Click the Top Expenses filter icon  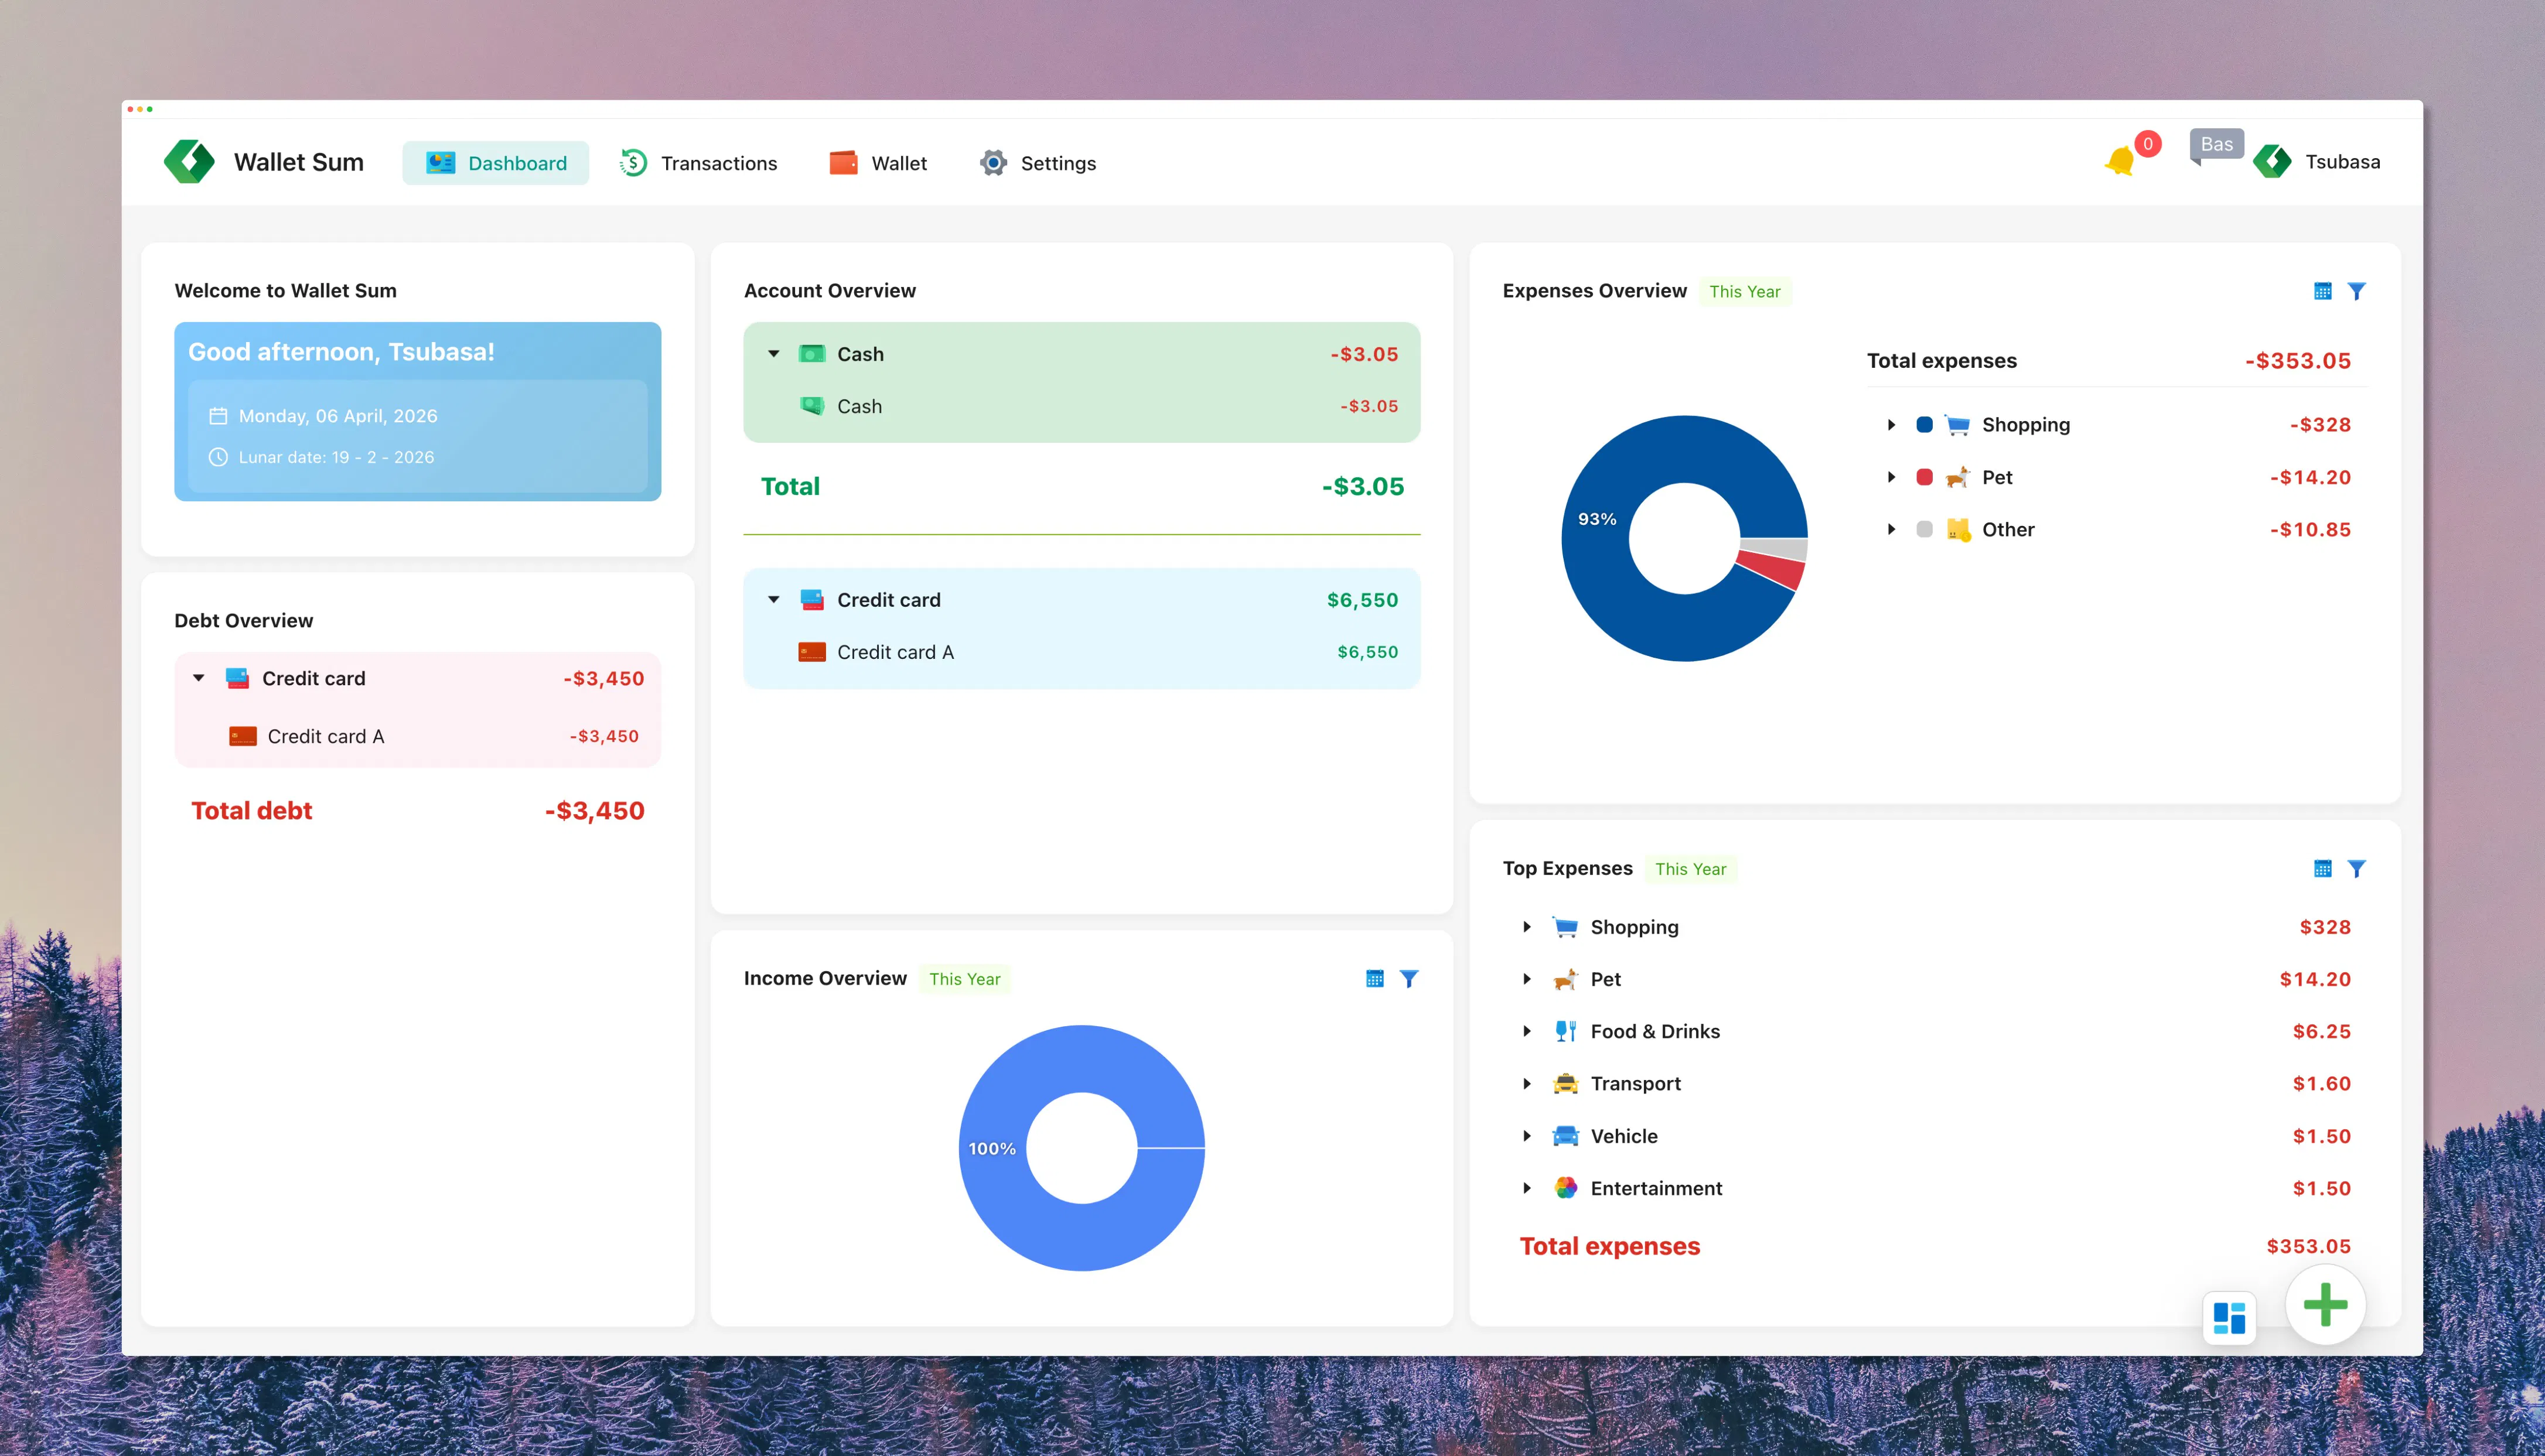click(2357, 869)
